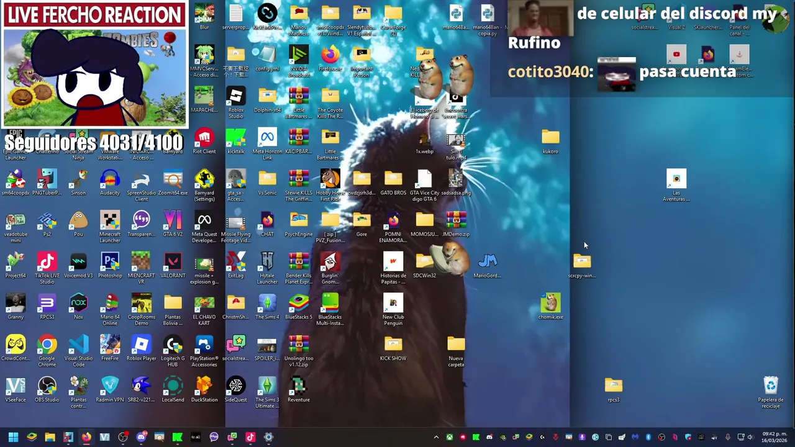This screenshot has width=795, height=447.
Task: Open the rpcs3 folder near recycle bin
Action: 613,391
